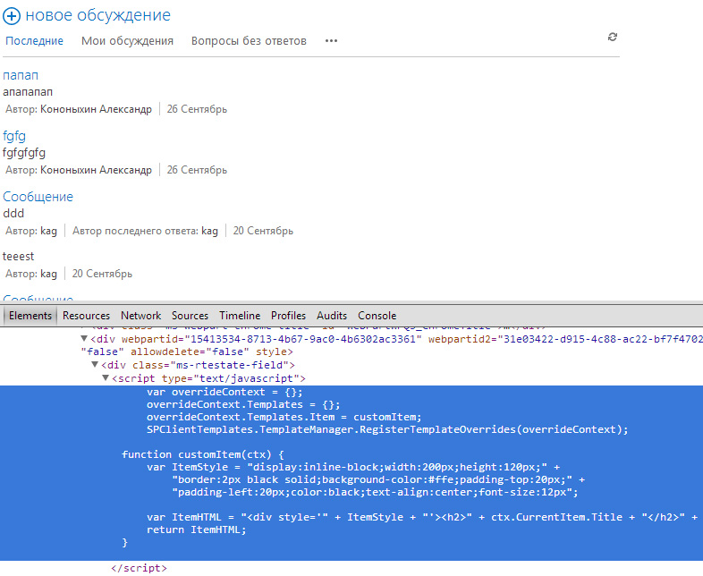This screenshot has height=576, width=703.
Task: Open the ellipsis more-views menu
Action: tap(331, 41)
